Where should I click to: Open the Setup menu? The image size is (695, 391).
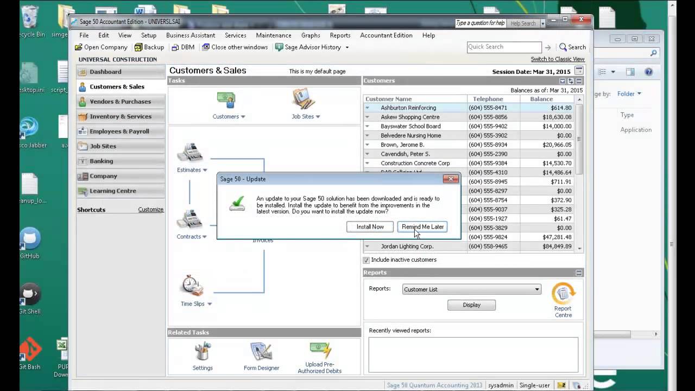click(149, 35)
